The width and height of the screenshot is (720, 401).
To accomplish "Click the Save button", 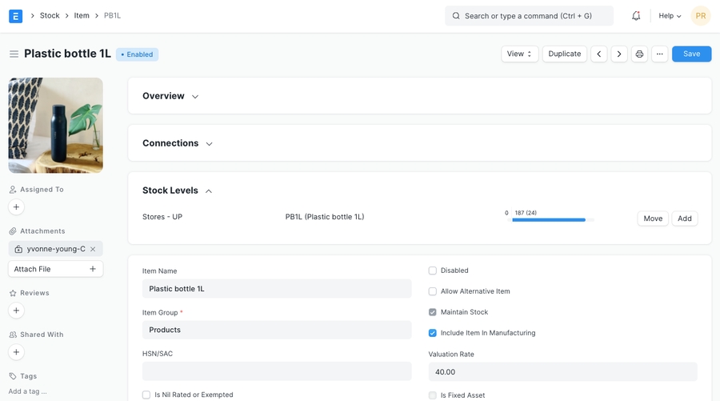I will click(x=691, y=54).
